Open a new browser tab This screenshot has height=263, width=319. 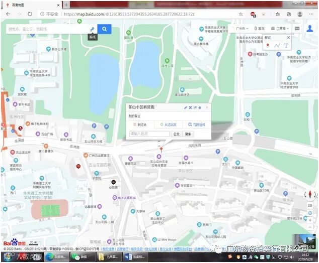point(66,5)
